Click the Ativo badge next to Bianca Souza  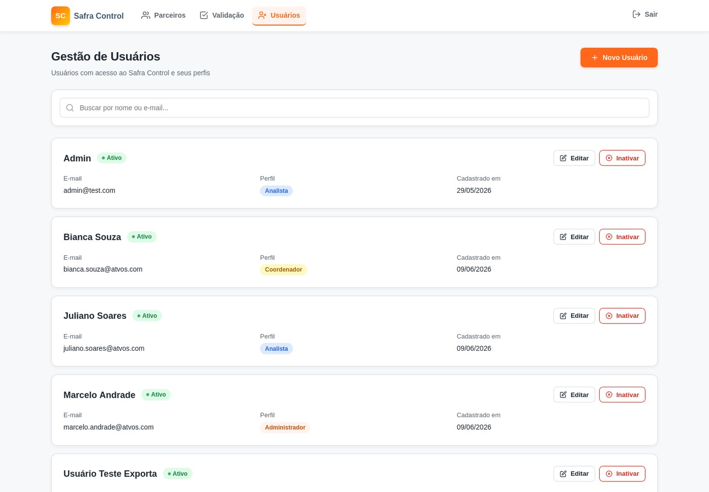[x=142, y=237]
